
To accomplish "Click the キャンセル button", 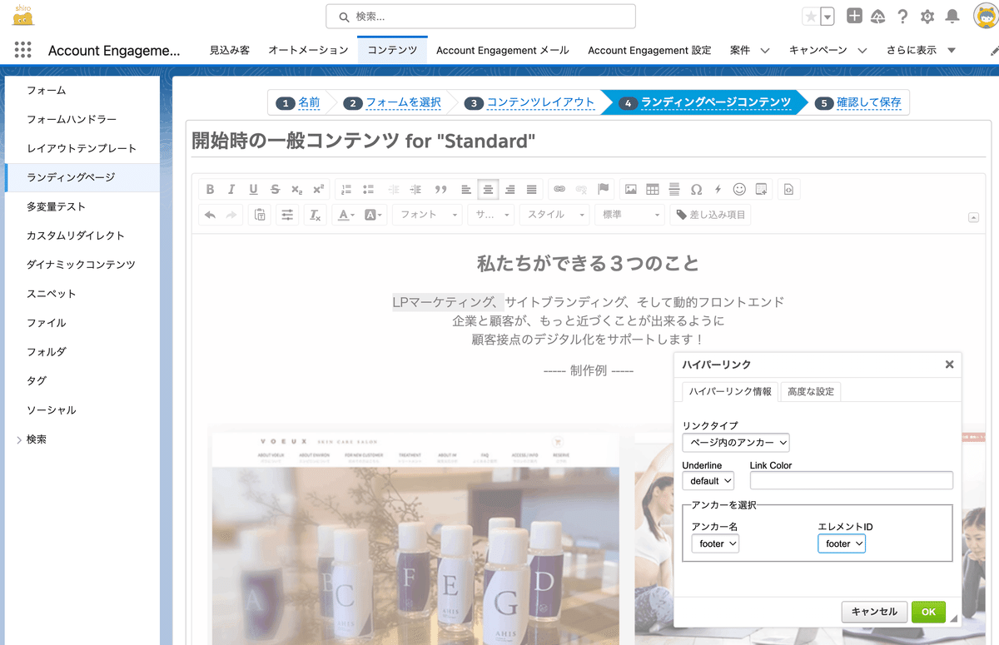I will coord(874,612).
